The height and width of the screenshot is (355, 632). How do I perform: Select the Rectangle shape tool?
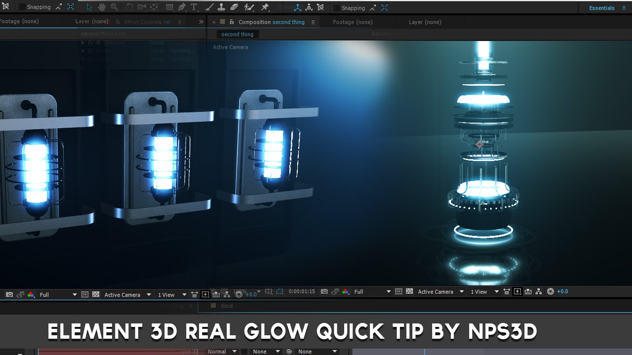click(169, 7)
